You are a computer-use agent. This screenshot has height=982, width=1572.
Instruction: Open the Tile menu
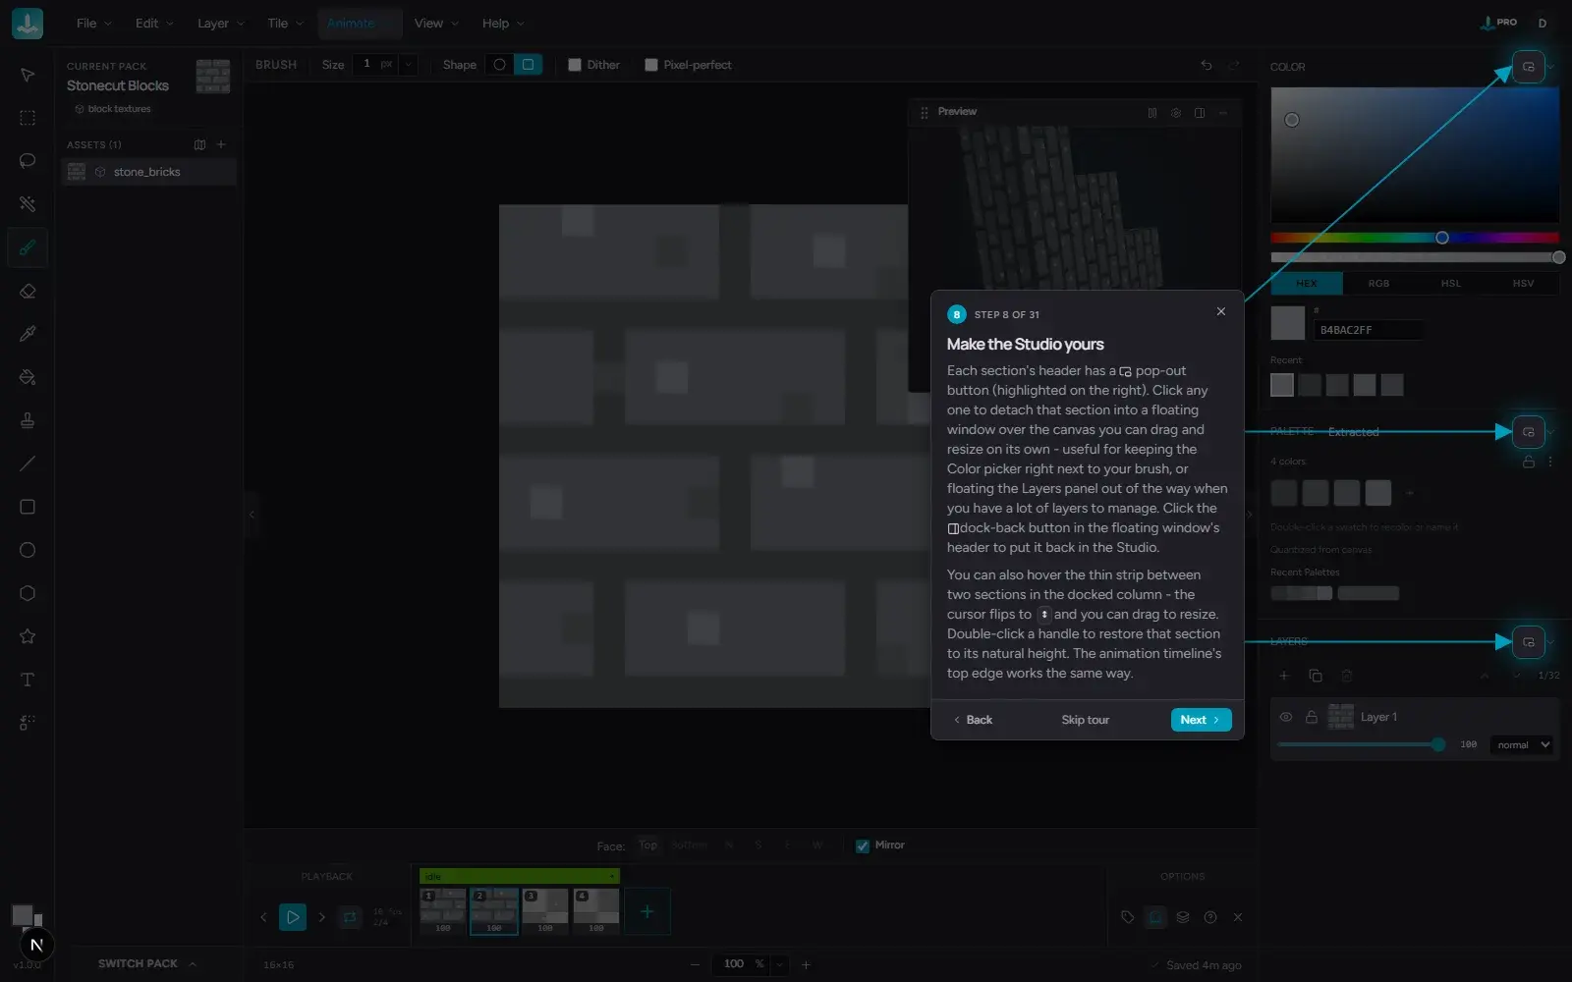[x=285, y=24]
